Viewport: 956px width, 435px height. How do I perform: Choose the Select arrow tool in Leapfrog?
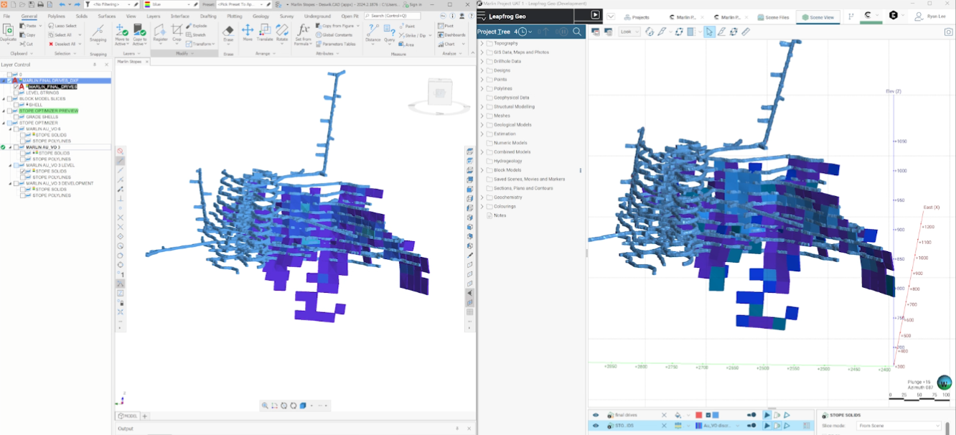point(709,32)
